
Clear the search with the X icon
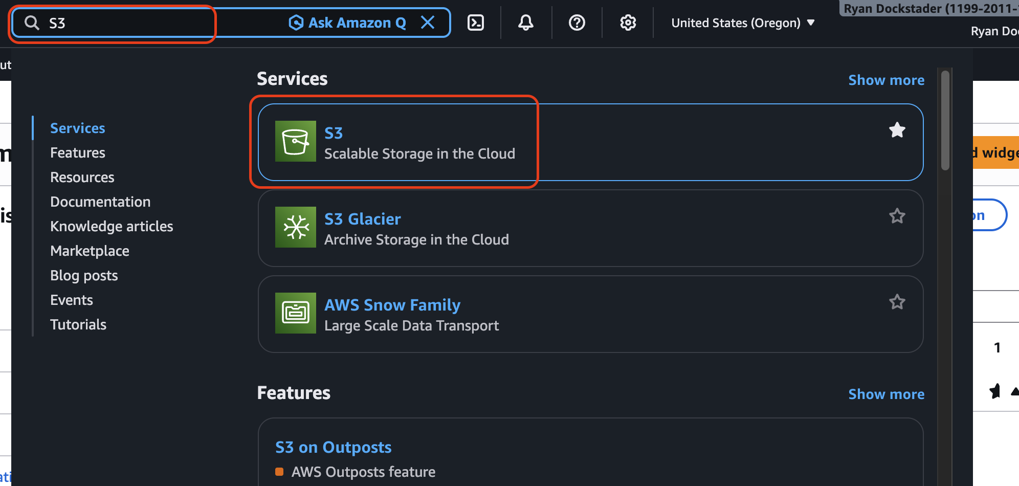pos(428,23)
